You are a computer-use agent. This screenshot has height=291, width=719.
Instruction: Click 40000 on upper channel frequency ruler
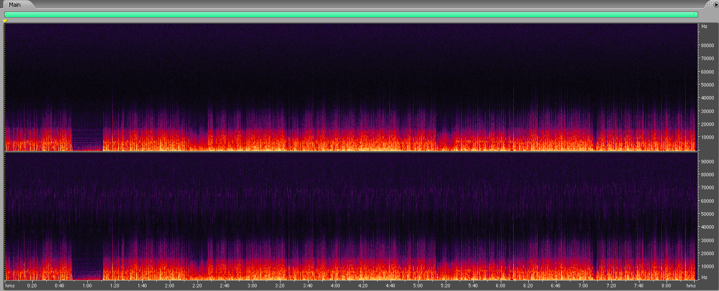coord(708,98)
